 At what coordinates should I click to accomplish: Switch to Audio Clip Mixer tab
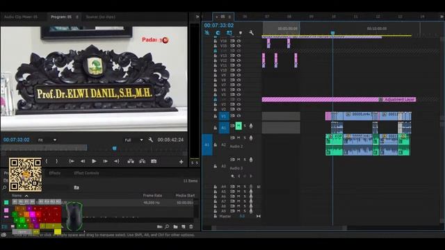click(21, 17)
